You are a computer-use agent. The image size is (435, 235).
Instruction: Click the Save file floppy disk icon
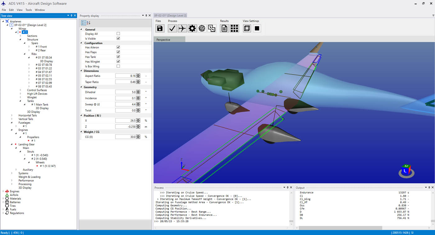[x=160, y=29]
